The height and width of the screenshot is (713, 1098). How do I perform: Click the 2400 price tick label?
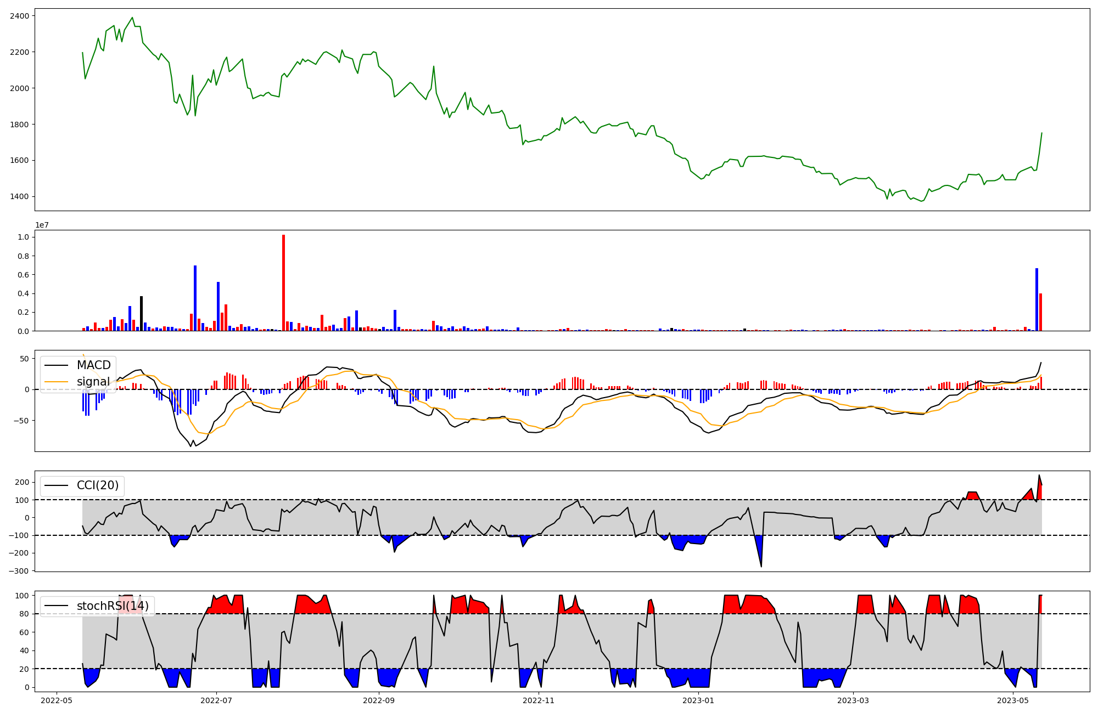point(19,16)
